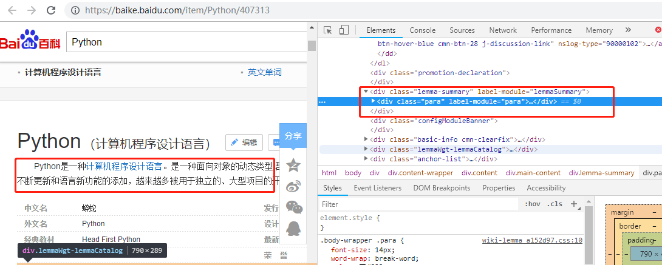This screenshot has width=662, height=265.
Task: Click the browser URL address bar
Action: (363, 10)
